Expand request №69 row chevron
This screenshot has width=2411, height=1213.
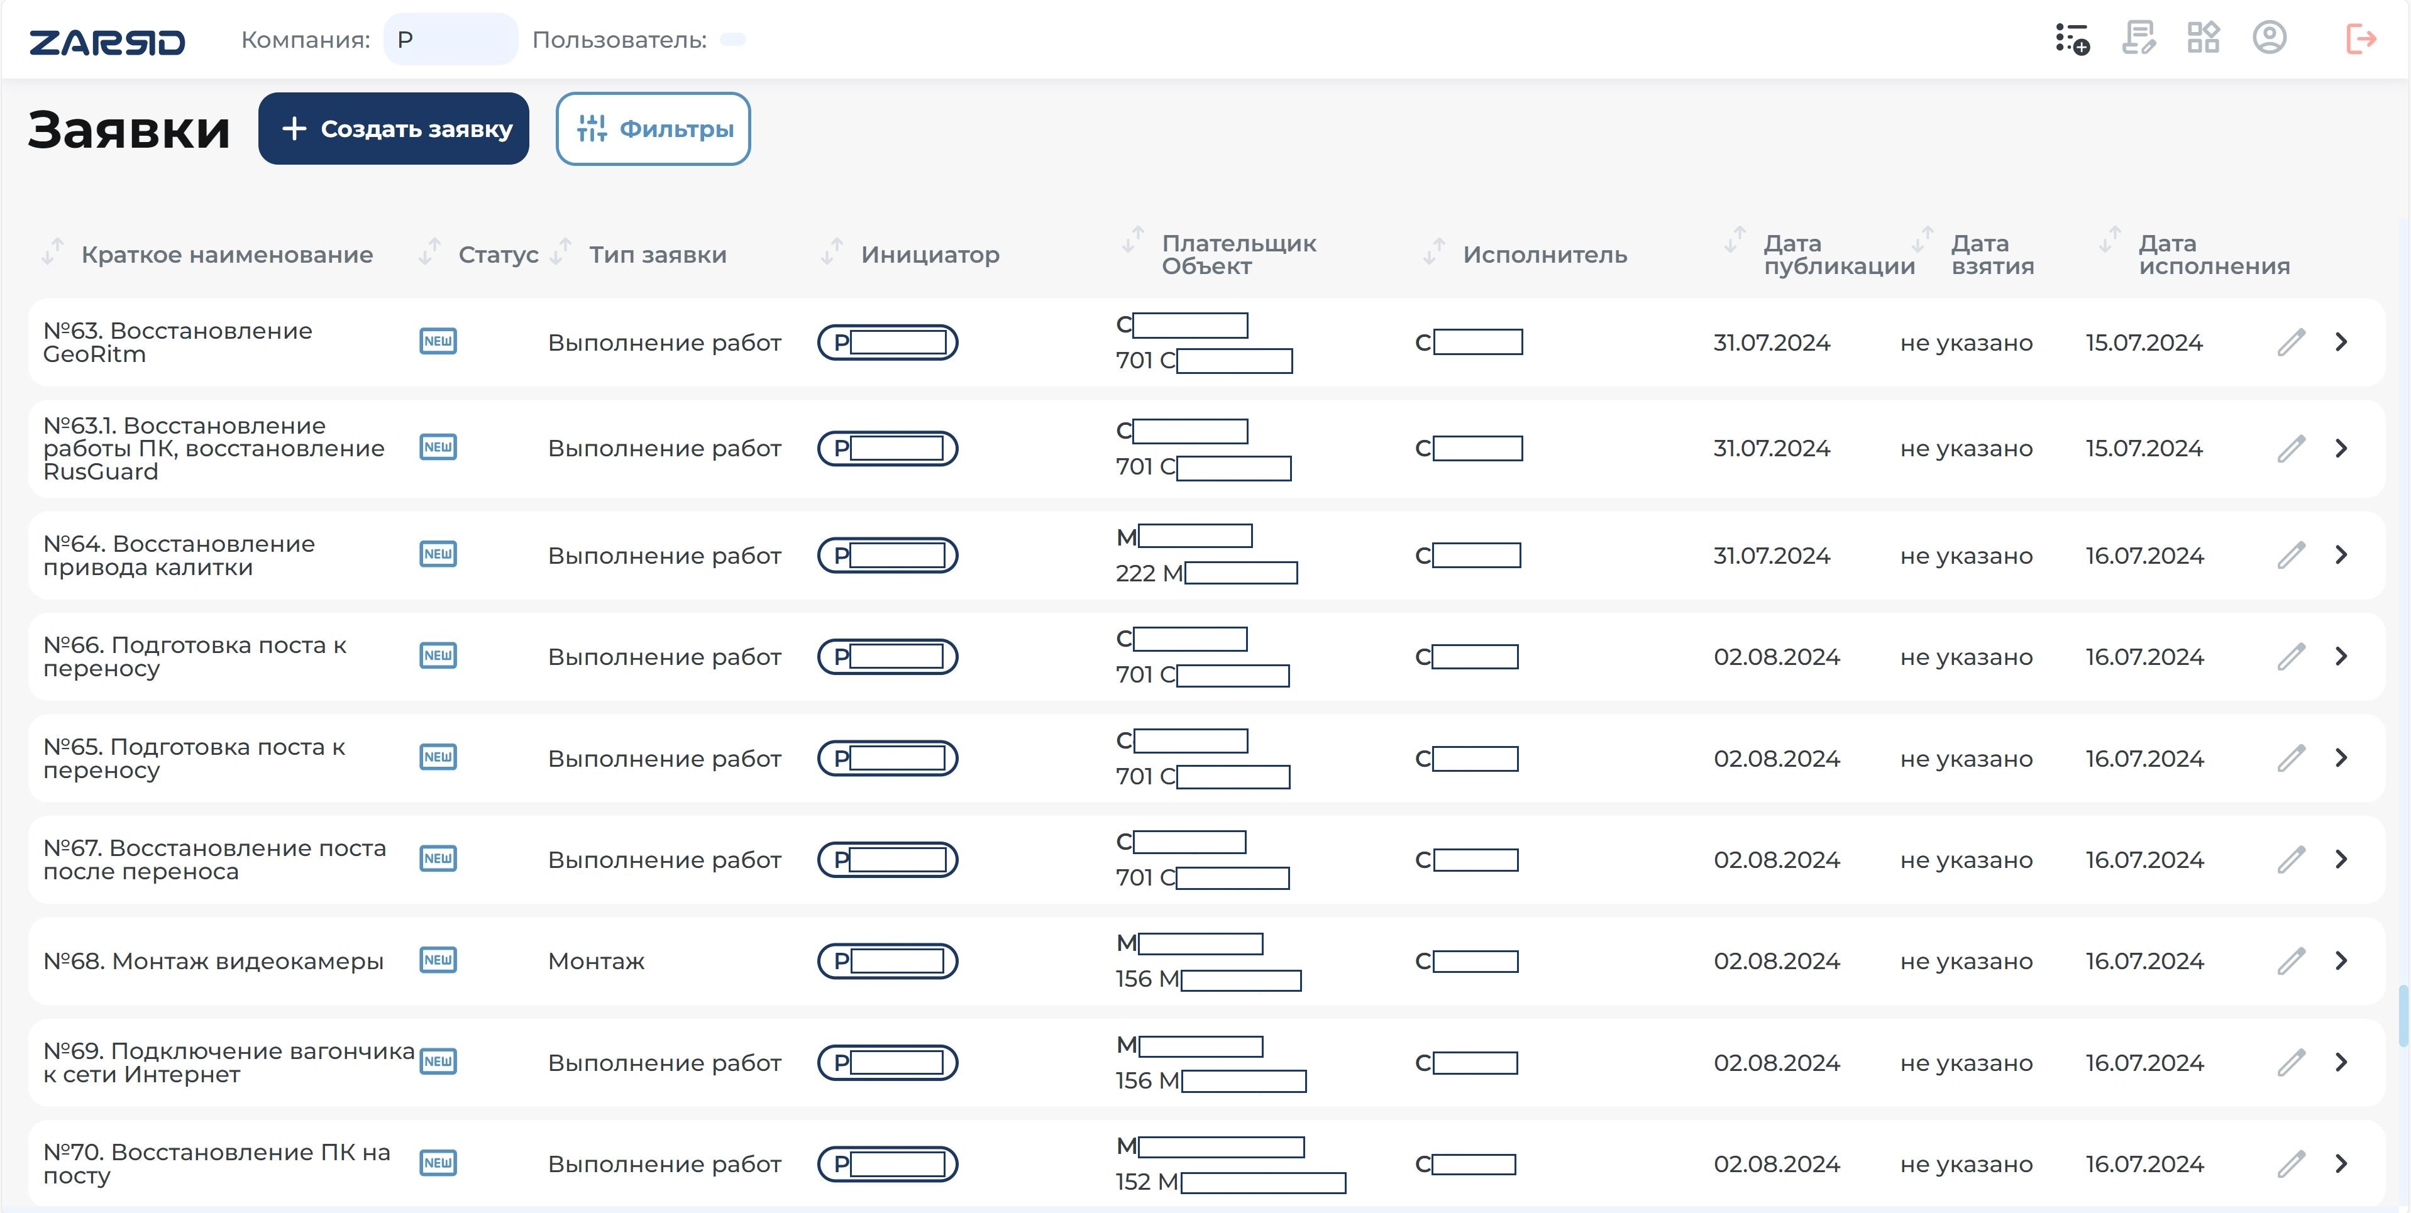tap(2341, 1062)
